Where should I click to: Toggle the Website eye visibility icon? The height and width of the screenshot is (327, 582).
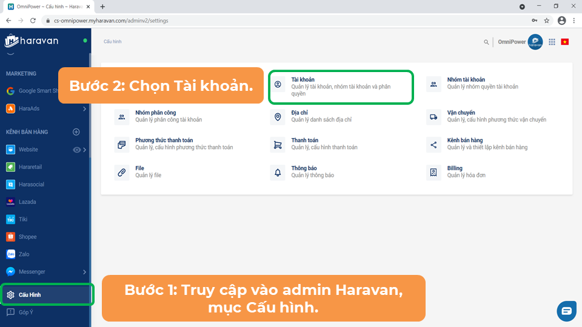tap(76, 150)
